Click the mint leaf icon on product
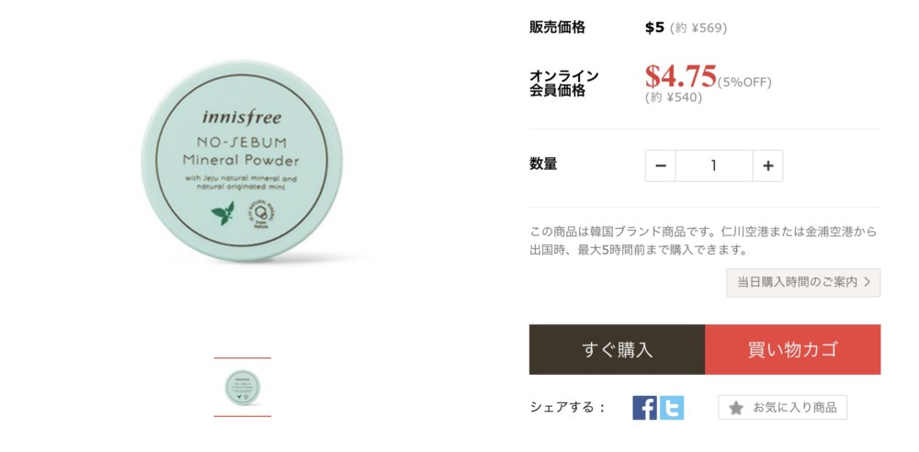Screen dimensions: 919x452 click(222, 213)
